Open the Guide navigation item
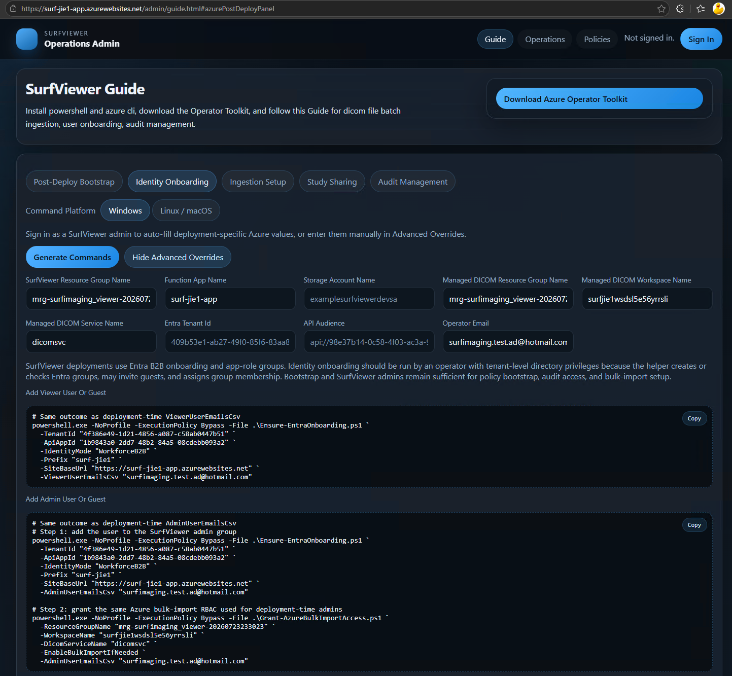Image resolution: width=732 pixels, height=676 pixels. coord(495,39)
